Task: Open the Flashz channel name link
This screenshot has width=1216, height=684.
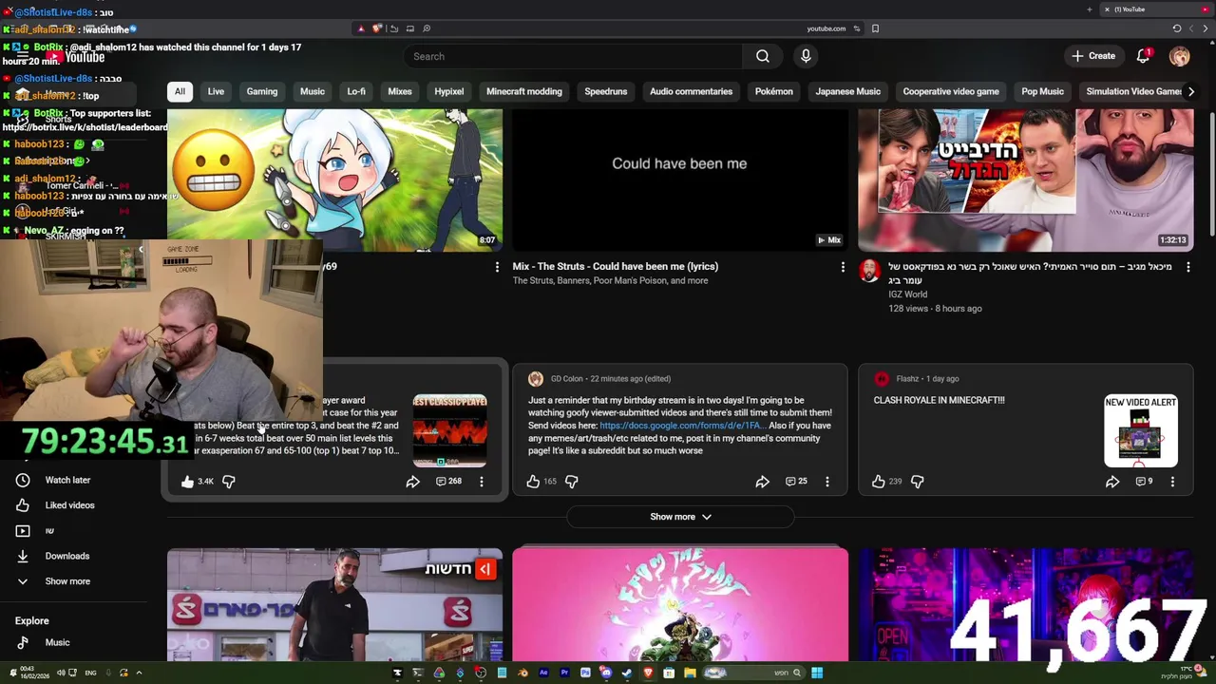Action: click(x=907, y=379)
